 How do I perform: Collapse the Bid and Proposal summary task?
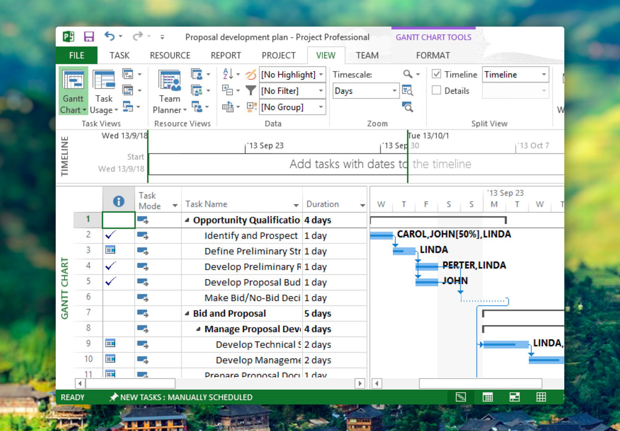187,314
